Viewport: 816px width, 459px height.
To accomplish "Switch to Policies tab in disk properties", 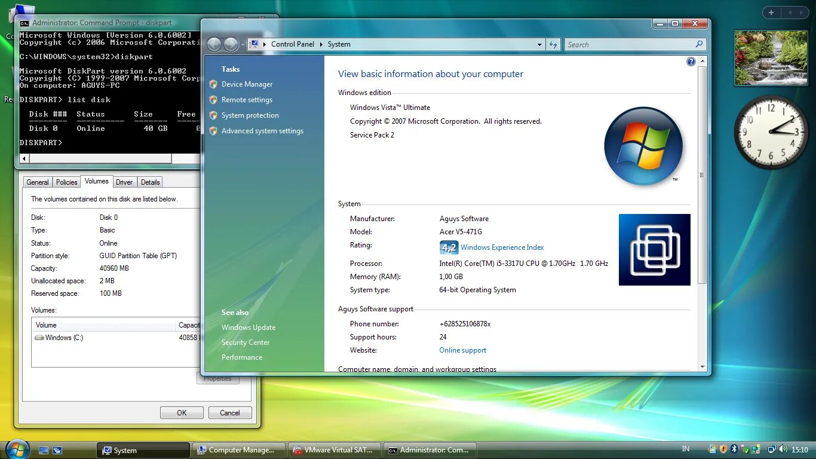I will coord(67,182).
